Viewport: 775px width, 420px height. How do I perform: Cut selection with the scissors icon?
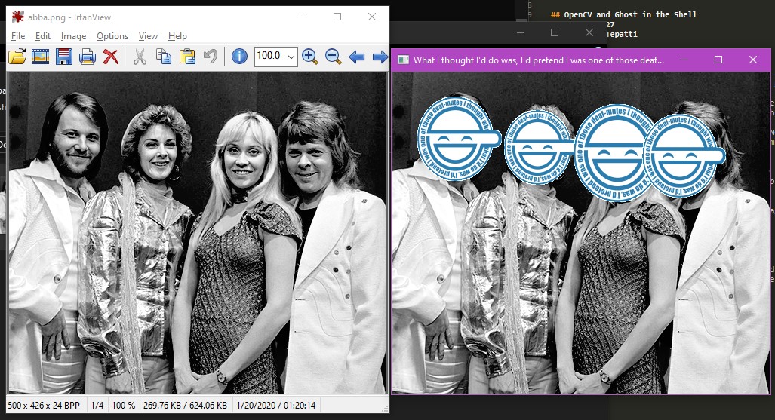(140, 57)
